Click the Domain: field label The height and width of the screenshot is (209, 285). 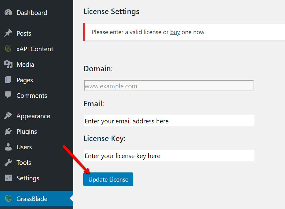click(x=98, y=69)
